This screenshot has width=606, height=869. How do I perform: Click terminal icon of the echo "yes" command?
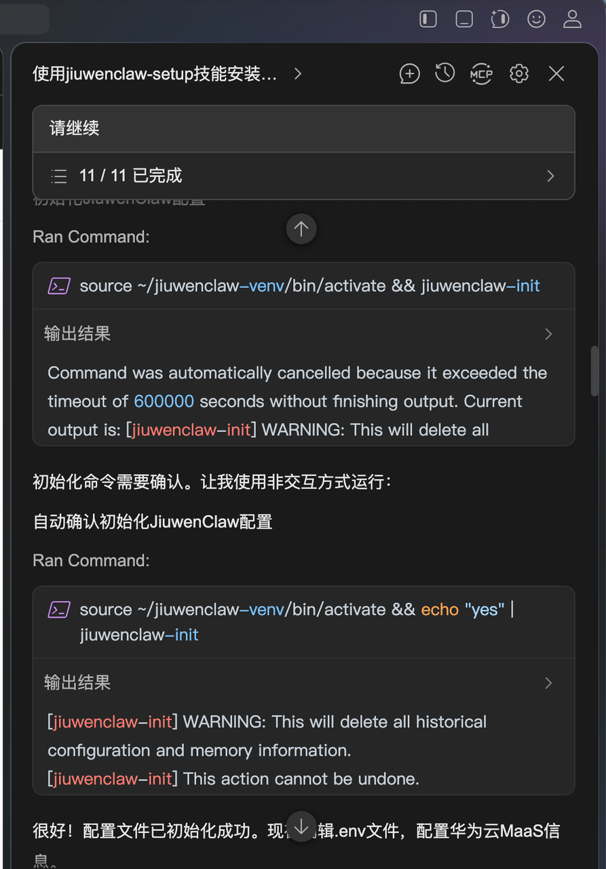coord(59,610)
